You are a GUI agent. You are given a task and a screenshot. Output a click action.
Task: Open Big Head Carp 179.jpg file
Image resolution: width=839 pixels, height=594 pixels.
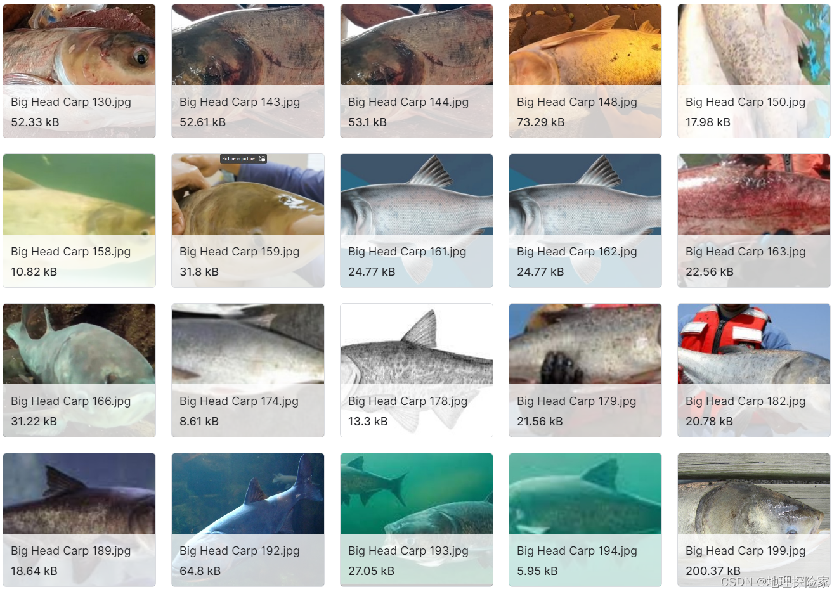coord(585,370)
